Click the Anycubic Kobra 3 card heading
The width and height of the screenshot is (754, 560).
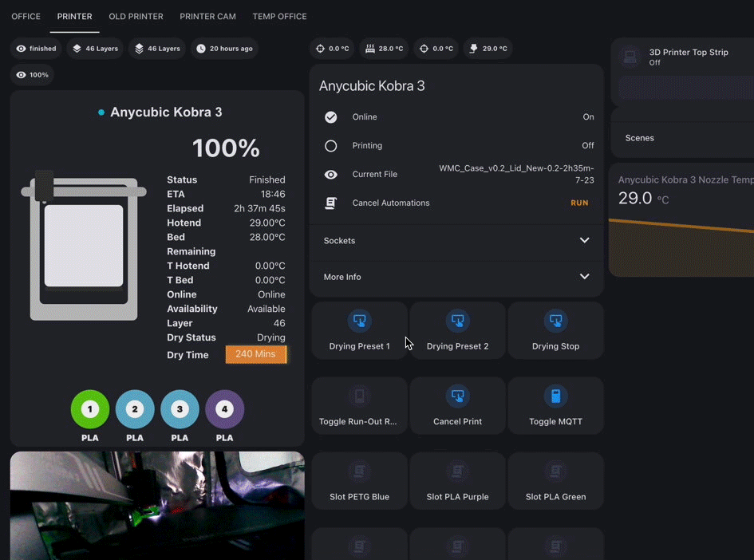372,86
